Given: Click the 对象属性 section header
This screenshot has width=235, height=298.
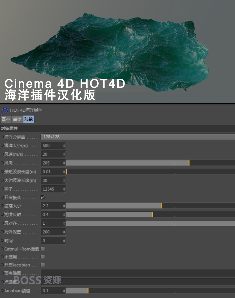Looking at the screenshot, I should [x=118, y=128].
